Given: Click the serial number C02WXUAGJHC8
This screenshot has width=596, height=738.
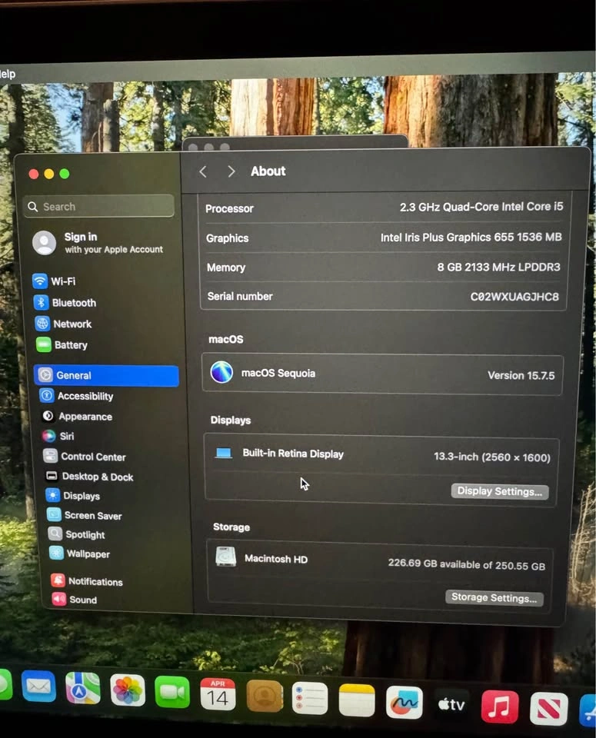Looking at the screenshot, I should click(514, 297).
